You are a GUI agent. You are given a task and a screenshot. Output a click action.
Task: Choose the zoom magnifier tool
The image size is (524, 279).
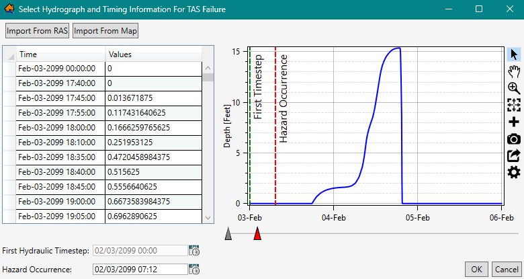(514, 88)
